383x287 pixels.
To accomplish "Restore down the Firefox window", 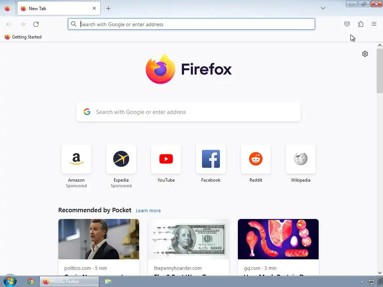I will tap(364, 4).
